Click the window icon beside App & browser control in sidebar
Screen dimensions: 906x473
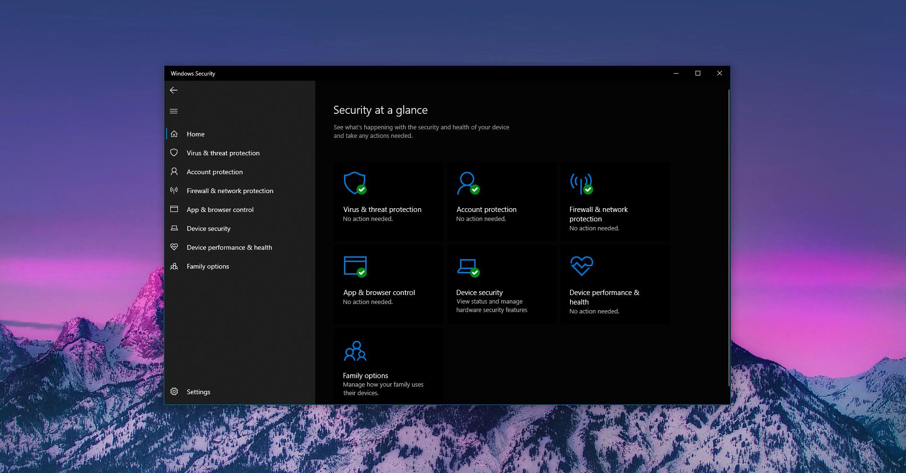click(174, 209)
